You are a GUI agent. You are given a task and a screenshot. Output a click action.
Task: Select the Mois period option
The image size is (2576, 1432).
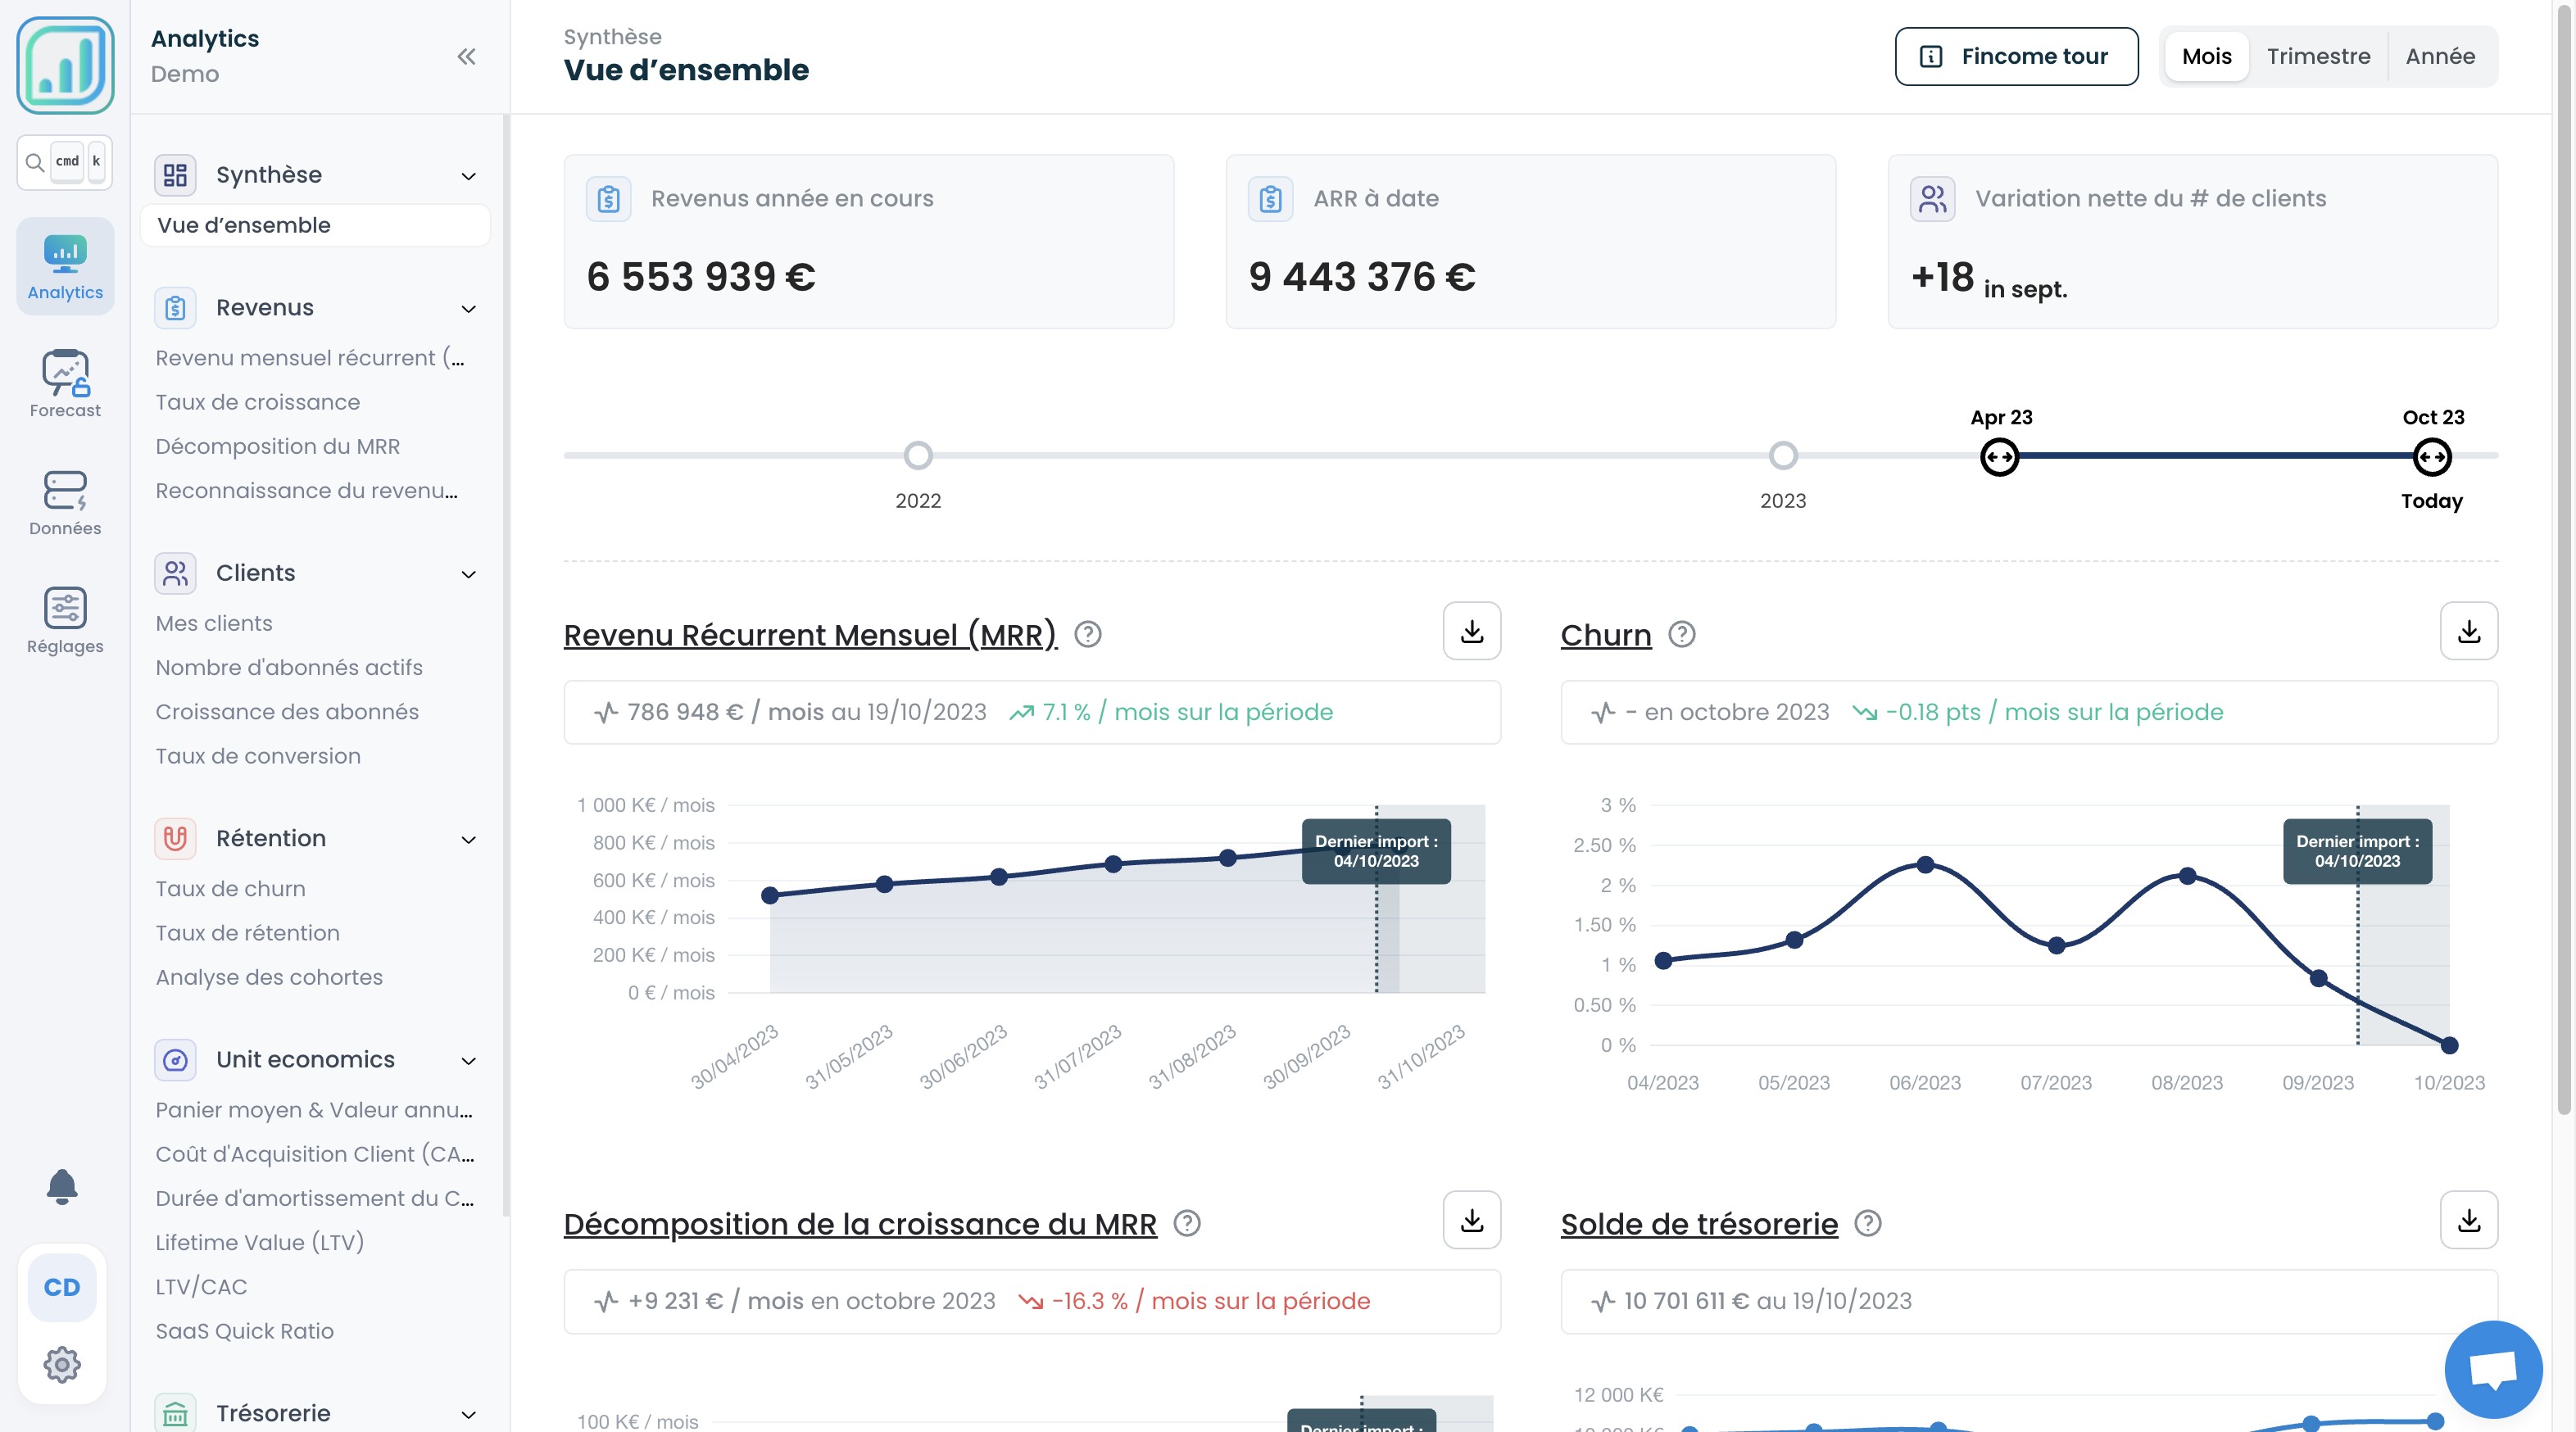click(x=2206, y=57)
